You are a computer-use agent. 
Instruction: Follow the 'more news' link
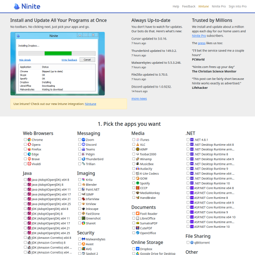coord(139,98)
